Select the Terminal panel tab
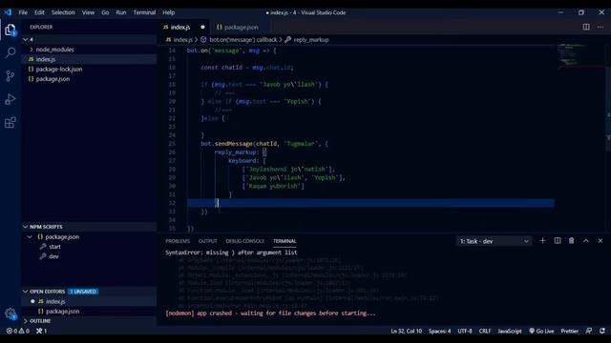This screenshot has height=343, width=611. [284, 241]
